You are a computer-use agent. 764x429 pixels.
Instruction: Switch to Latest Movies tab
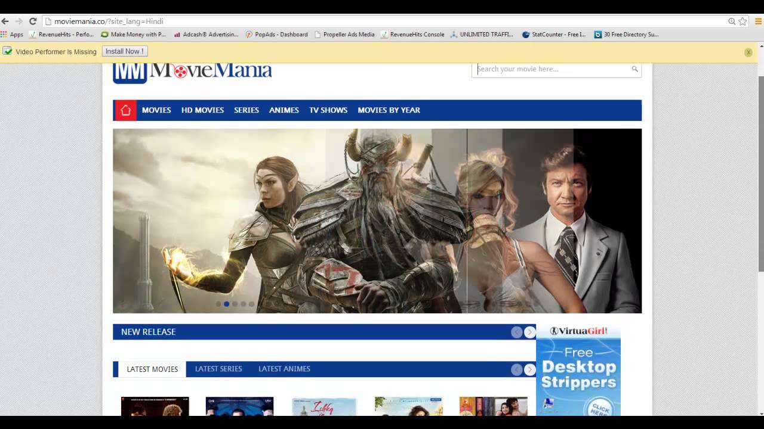pos(152,369)
